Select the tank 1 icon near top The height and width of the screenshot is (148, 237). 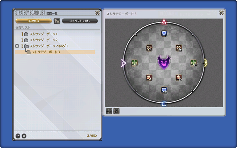[x=164, y=33]
